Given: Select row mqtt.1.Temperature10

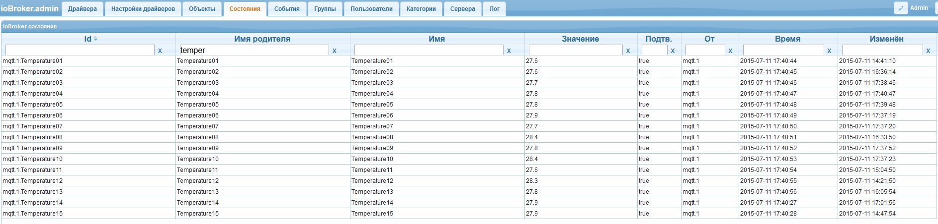Looking at the screenshot, I should pos(469,159).
